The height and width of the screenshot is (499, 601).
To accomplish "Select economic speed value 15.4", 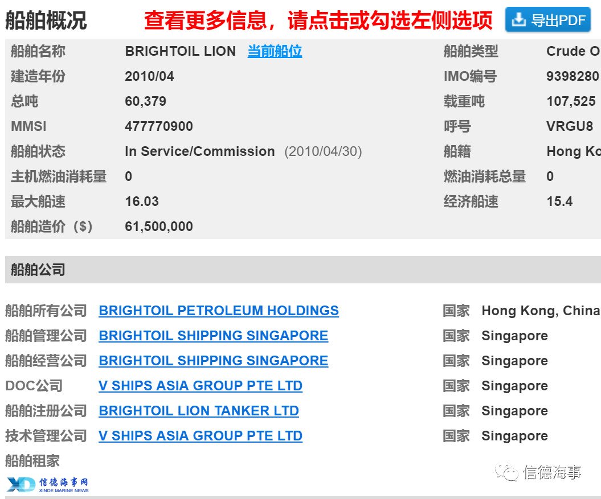I will pyautogui.click(x=559, y=201).
